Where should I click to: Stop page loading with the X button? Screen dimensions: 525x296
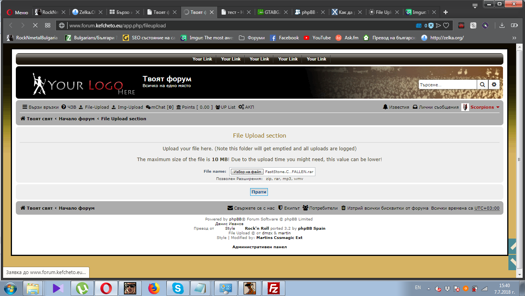click(x=35, y=25)
